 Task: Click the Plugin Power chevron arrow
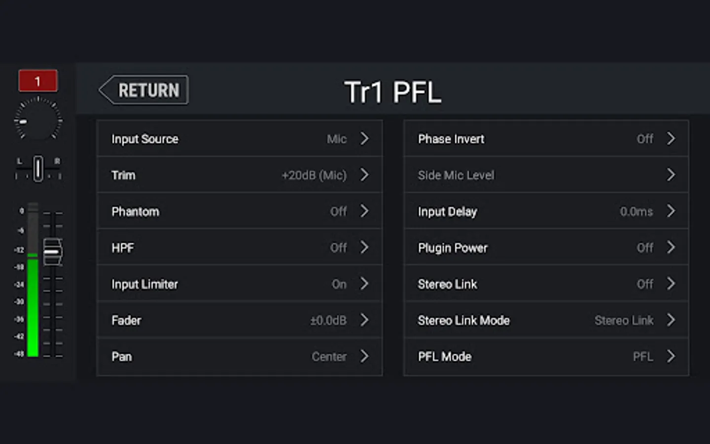pos(671,248)
